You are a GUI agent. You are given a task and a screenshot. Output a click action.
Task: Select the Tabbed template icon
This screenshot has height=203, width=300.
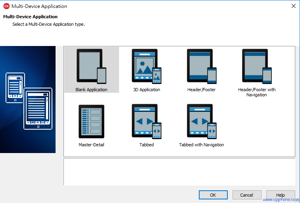click(x=146, y=121)
